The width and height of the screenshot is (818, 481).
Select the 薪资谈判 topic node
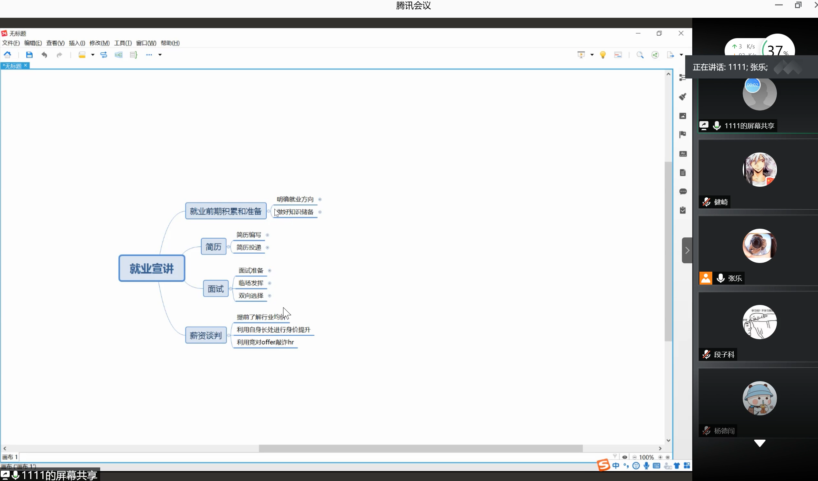pos(206,335)
